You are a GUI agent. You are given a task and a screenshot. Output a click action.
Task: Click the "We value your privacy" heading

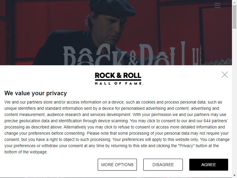[x=36, y=93]
